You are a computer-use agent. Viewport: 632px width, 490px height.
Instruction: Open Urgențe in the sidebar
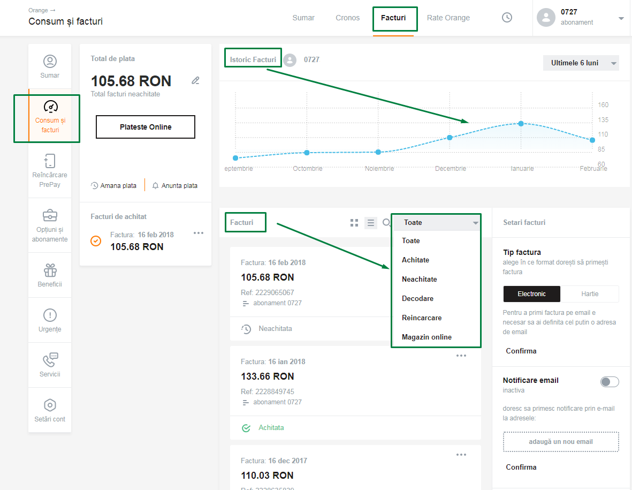pyautogui.click(x=50, y=320)
